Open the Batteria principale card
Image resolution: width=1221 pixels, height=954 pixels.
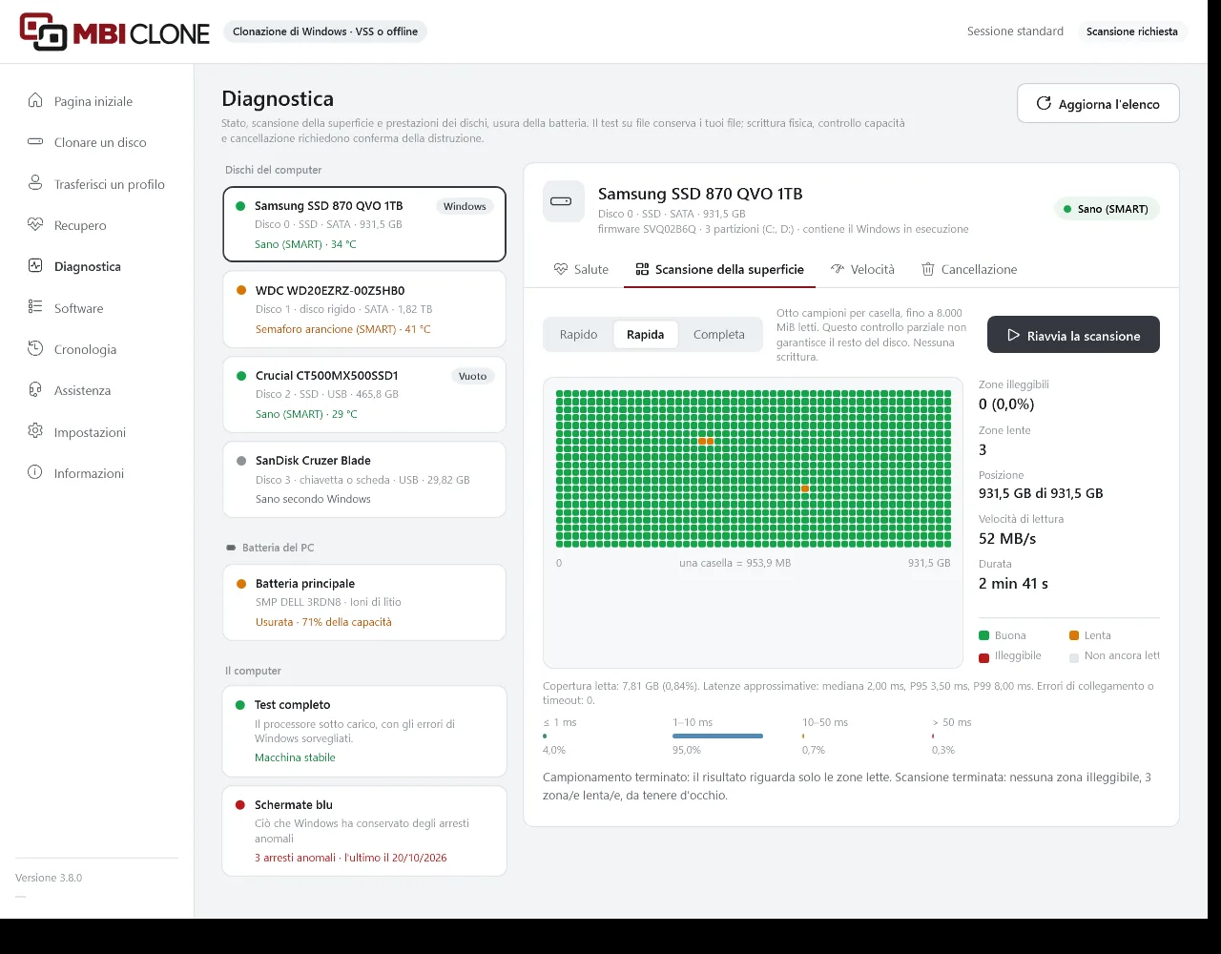364,602
